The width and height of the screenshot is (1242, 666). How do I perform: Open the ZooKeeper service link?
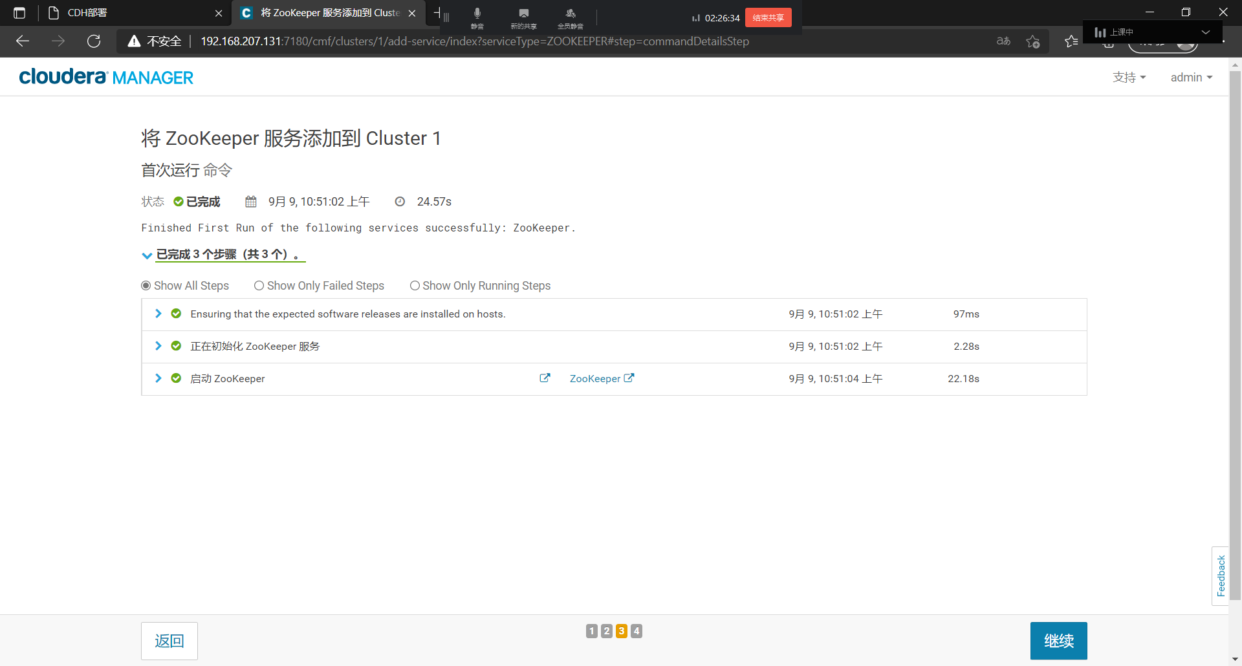[602, 378]
